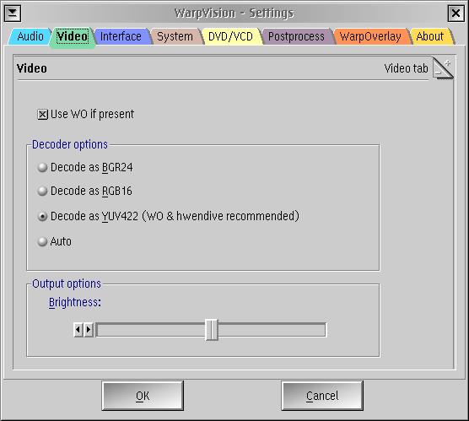Click the Brightness slider handle
Viewport: 469px width, 421px height.
tap(212, 329)
